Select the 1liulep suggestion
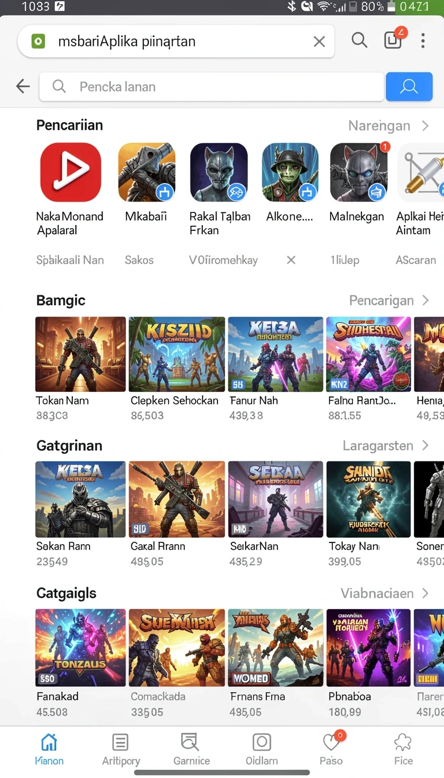This screenshot has width=444, height=778. 345,260
